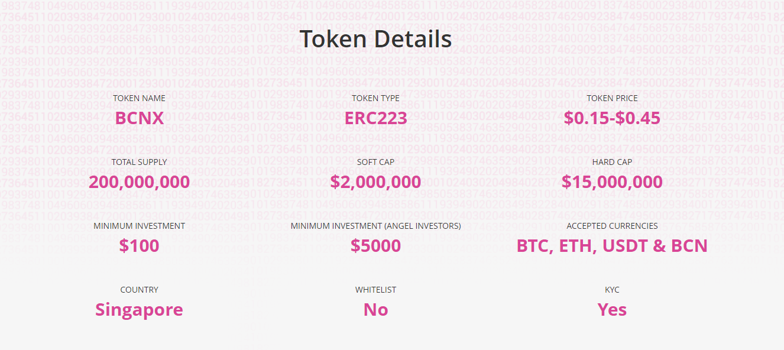Click the TOKEN PRICE label

tap(612, 98)
